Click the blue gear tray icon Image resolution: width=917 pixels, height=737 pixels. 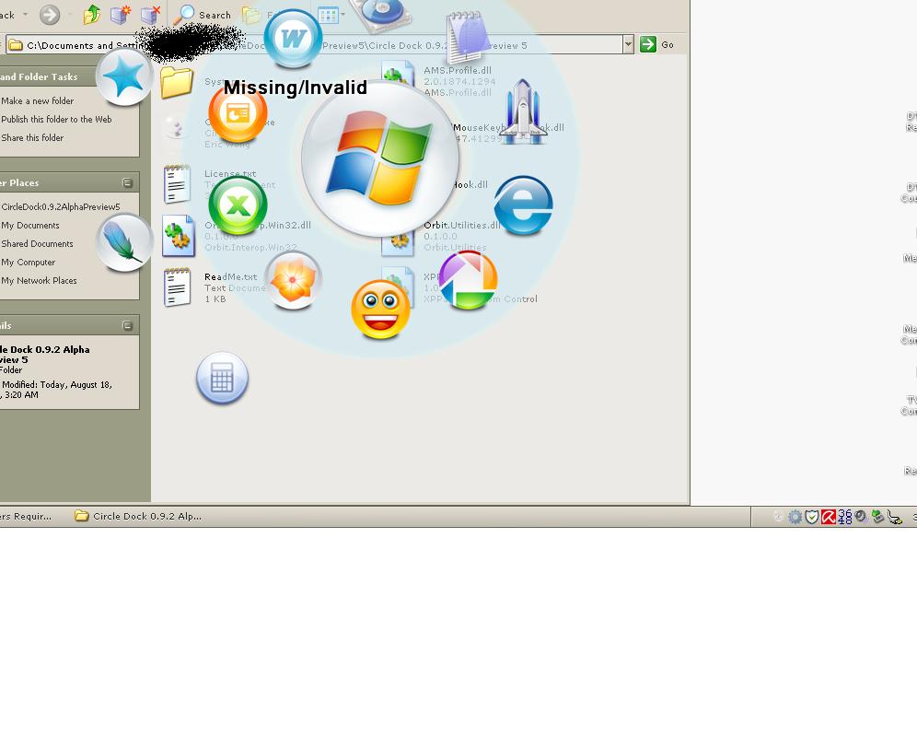[795, 516]
